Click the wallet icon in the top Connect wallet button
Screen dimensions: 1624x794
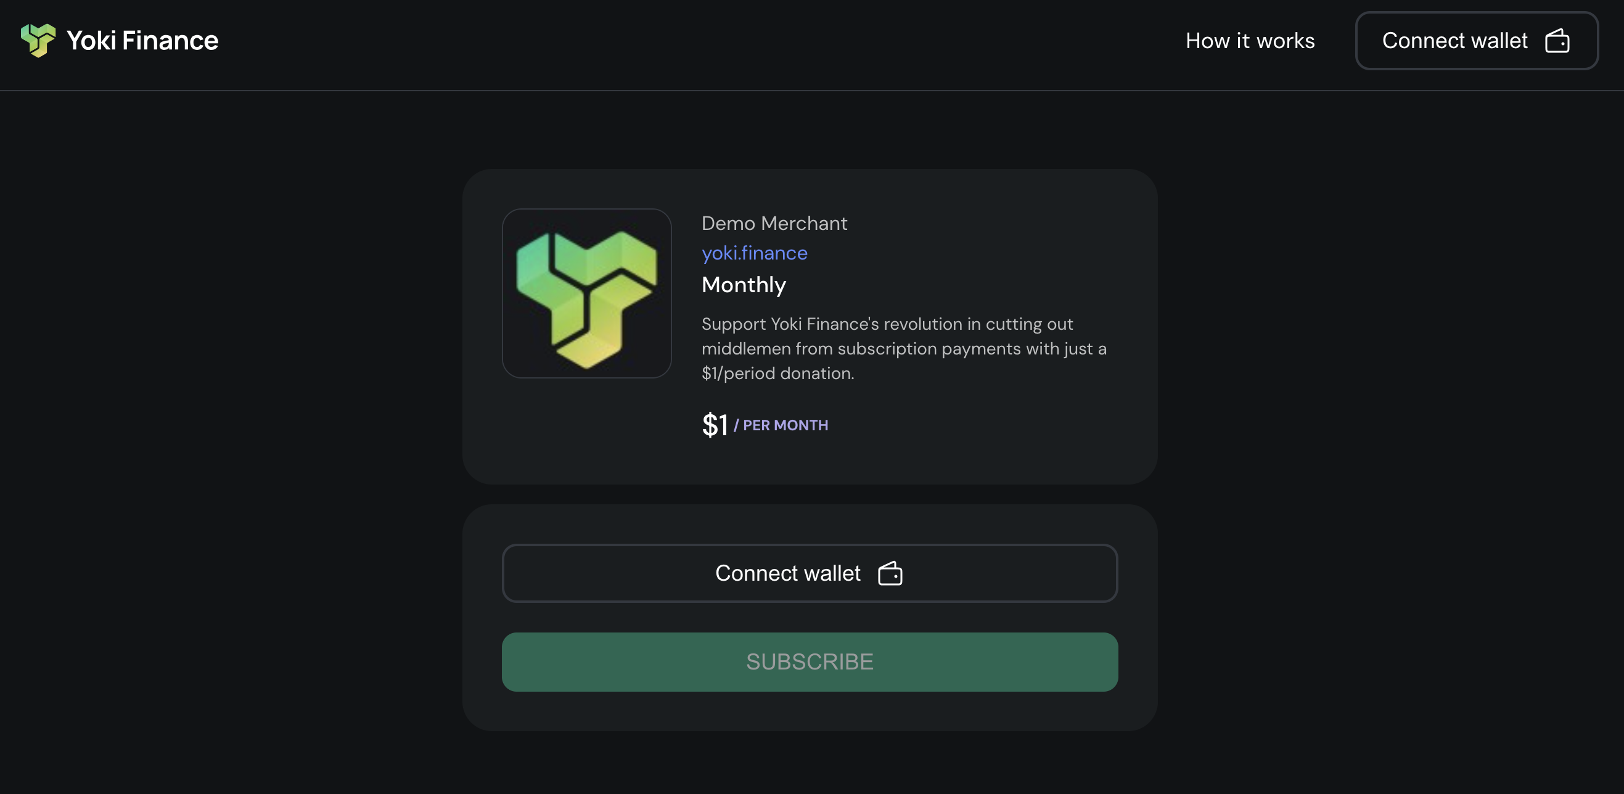[x=1557, y=40]
